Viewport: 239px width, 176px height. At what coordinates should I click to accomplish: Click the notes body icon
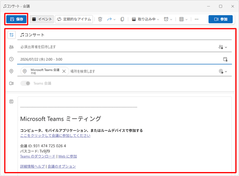click(x=11, y=102)
